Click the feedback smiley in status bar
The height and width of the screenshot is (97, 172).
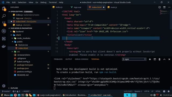[x=164, y=91]
